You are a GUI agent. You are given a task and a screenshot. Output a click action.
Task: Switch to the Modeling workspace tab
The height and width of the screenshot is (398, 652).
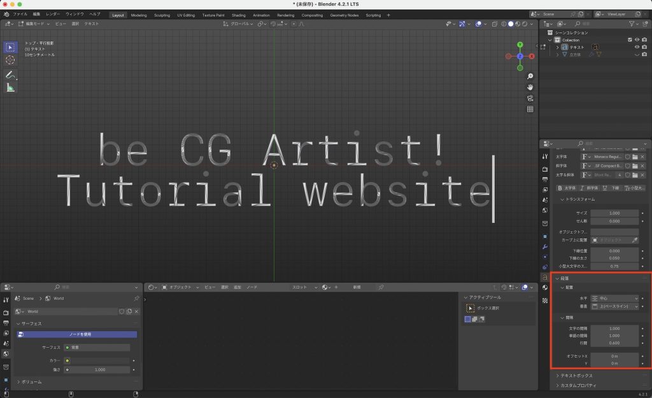[x=139, y=15]
